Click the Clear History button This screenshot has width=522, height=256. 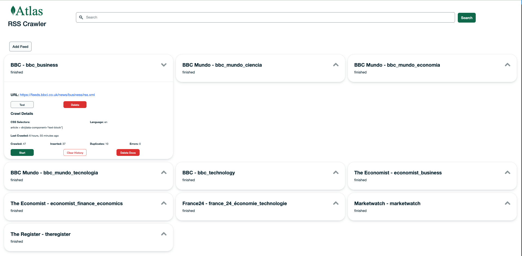tap(75, 153)
